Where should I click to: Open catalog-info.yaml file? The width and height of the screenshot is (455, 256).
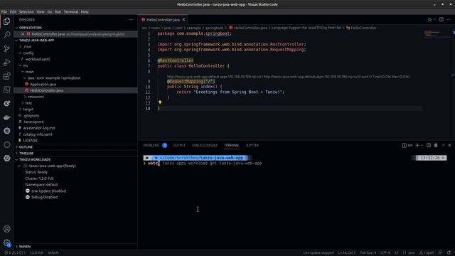38,134
